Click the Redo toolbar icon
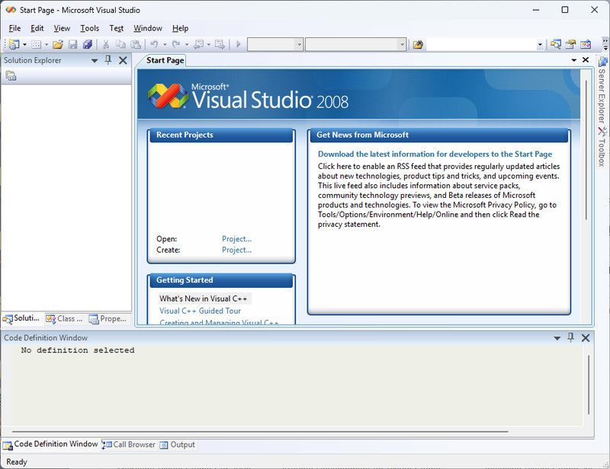Image resolution: width=610 pixels, height=469 pixels. [176, 44]
